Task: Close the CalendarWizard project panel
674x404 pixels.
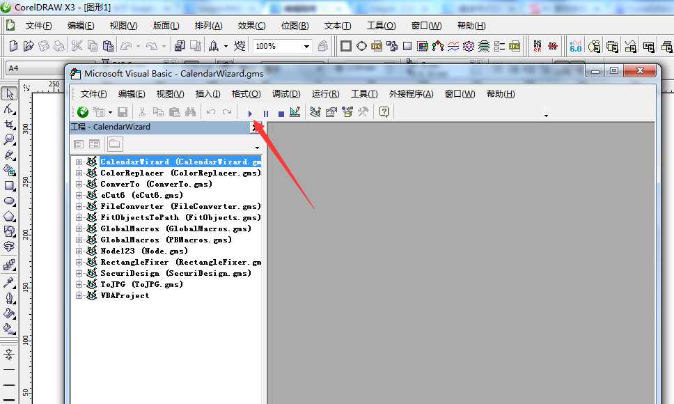Action: coord(255,127)
